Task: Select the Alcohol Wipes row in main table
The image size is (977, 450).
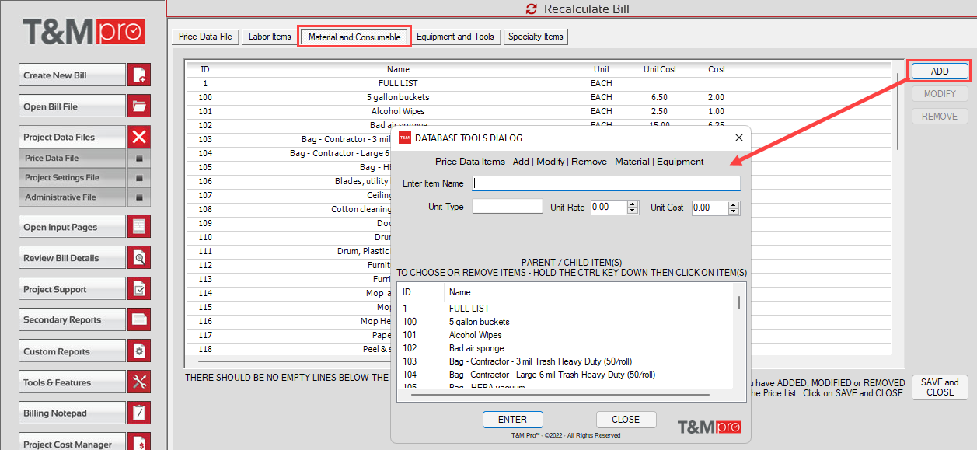Action: click(x=539, y=111)
